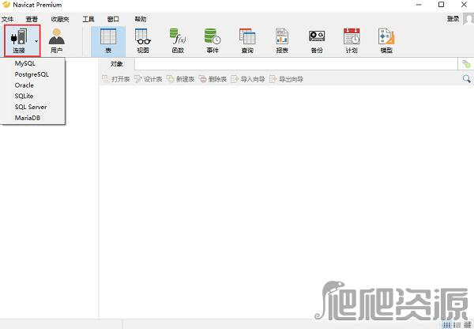This screenshot has height=329, width=474.
Task: Open the 工具 (Tools) menu
Action: [88, 18]
